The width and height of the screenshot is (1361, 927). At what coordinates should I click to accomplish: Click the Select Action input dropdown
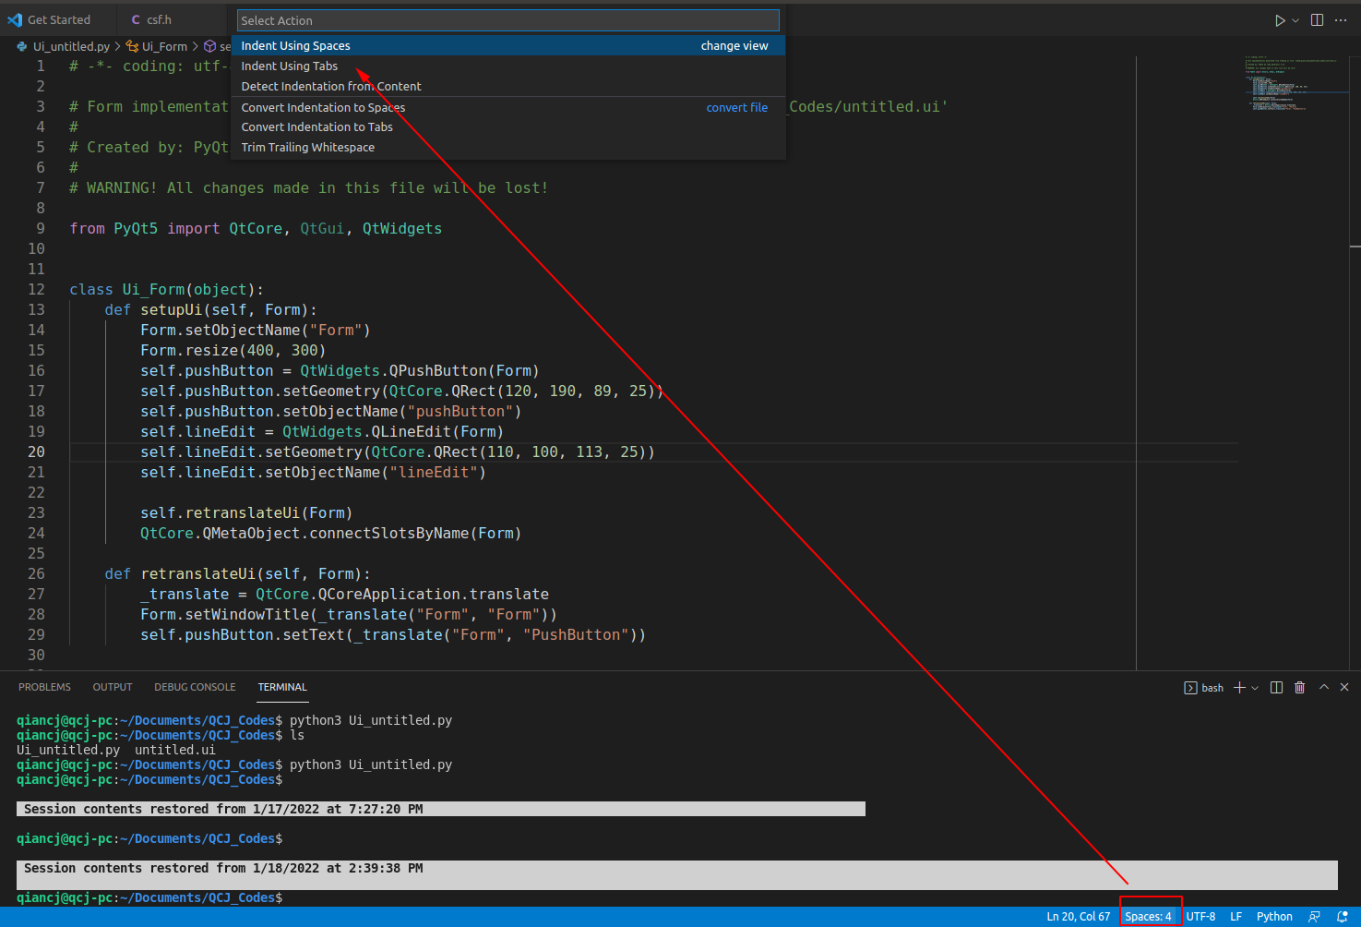507,19
